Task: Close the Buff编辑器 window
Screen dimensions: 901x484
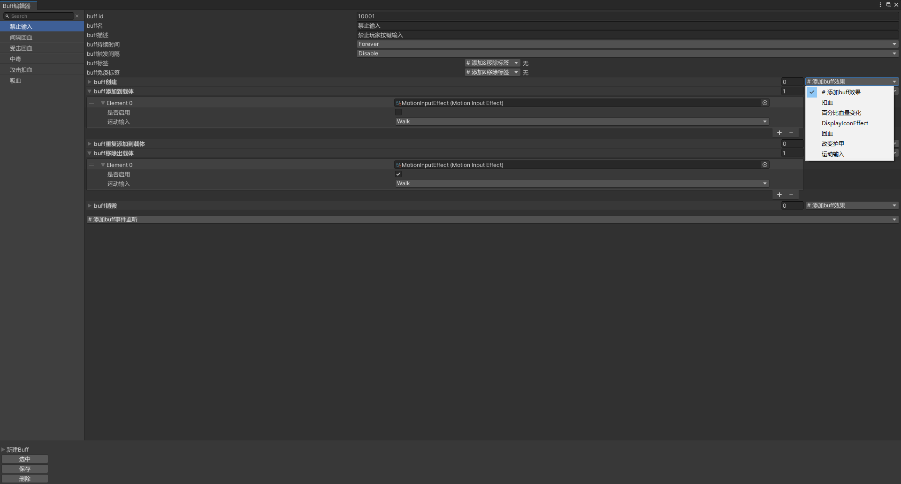Action: pyautogui.click(x=896, y=5)
